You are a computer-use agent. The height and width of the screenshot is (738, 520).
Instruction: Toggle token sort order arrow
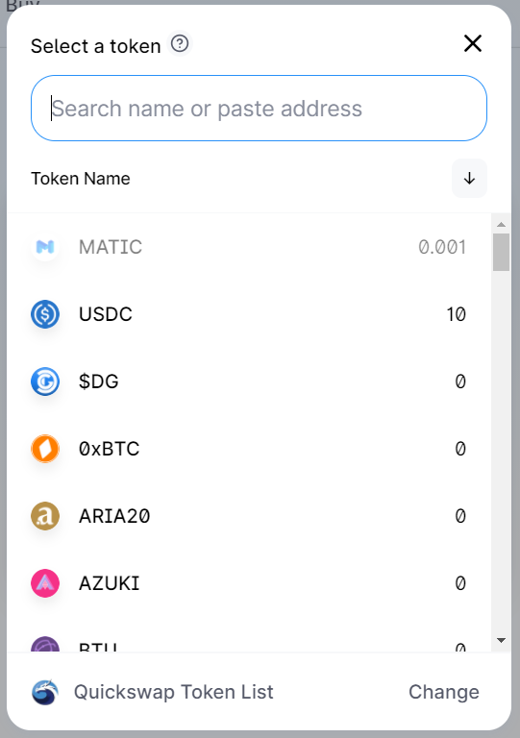click(x=469, y=179)
